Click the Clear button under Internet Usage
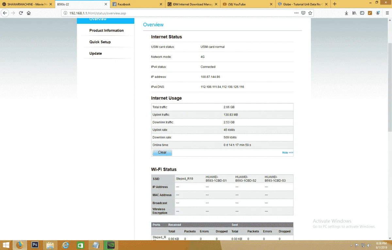Viewport: 392px width, 250px height. tap(162, 152)
